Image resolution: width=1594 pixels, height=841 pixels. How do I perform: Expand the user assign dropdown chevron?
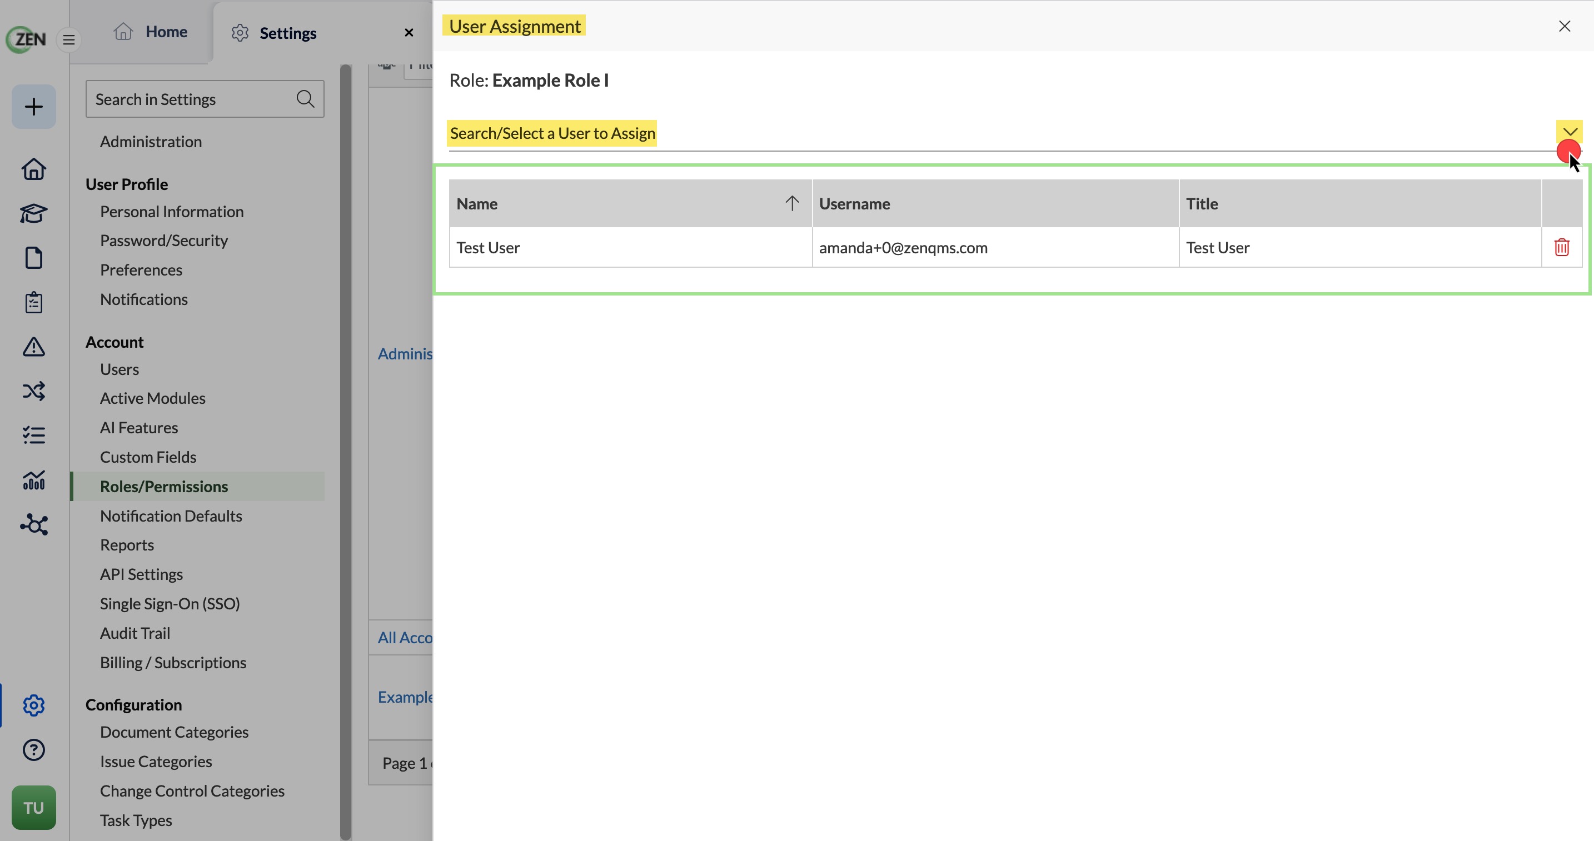click(x=1570, y=132)
